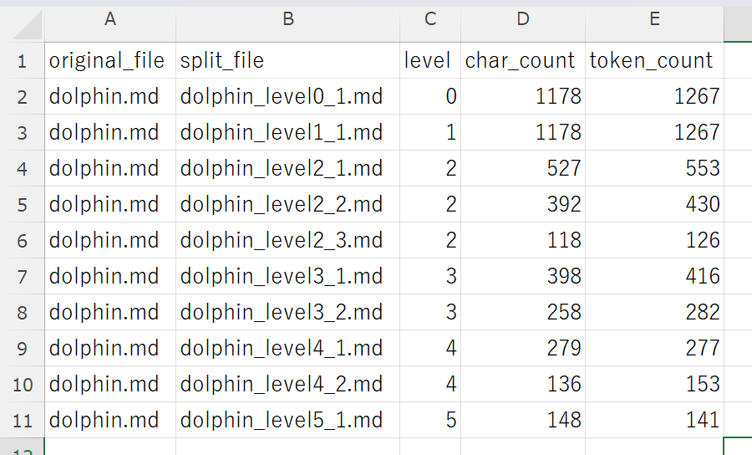The width and height of the screenshot is (752, 455).
Task: Select row 11 header
Action: tap(22, 421)
